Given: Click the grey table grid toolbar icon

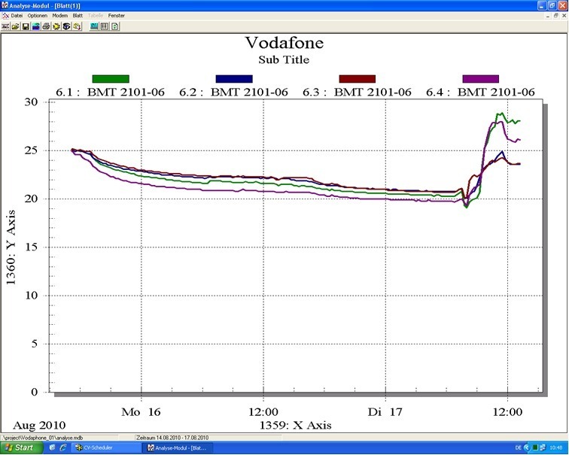Looking at the screenshot, I should click(104, 26).
